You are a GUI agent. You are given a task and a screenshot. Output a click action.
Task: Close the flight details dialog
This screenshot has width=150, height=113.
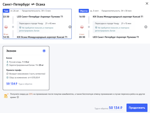tap(146, 4)
